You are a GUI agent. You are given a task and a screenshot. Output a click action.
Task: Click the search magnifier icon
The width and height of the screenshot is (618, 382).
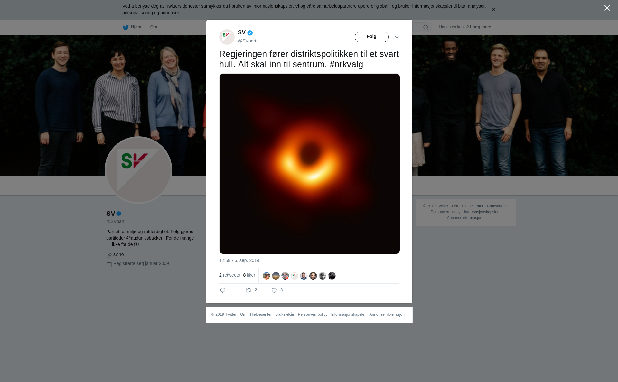tap(426, 27)
